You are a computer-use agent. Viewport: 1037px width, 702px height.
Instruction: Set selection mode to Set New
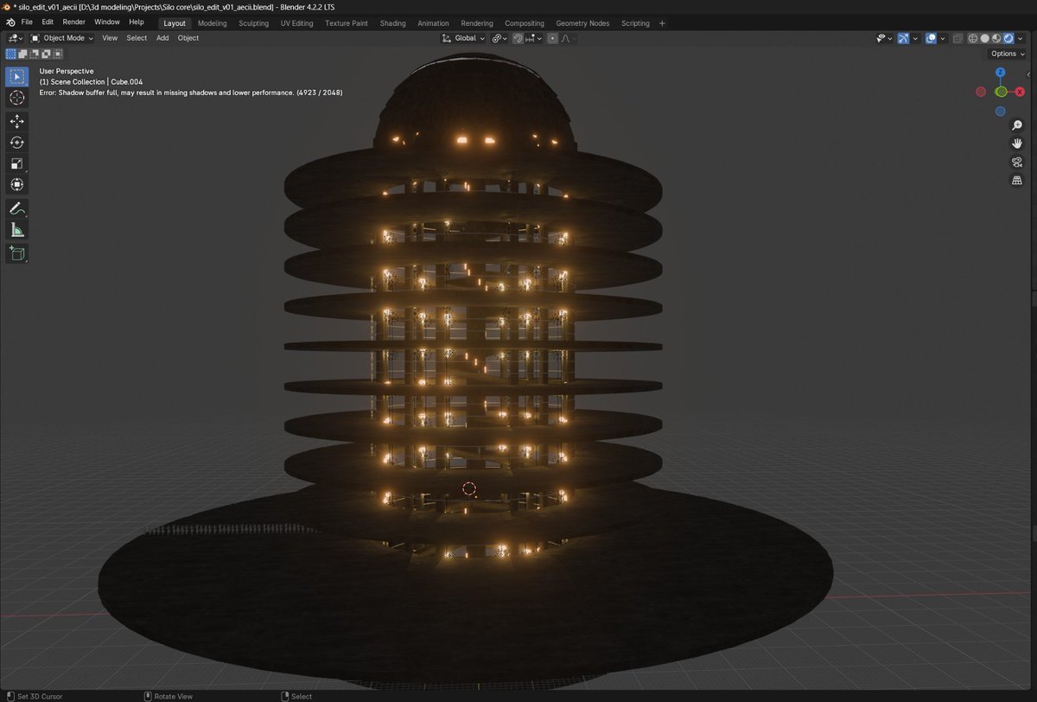pos(11,54)
